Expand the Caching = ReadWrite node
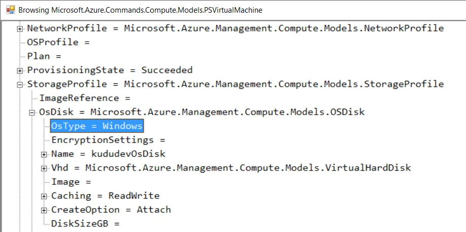 tap(44, 196)
